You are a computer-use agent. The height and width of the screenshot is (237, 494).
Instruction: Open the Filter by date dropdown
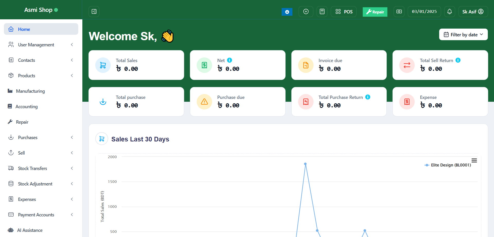(x=463, y=35)
